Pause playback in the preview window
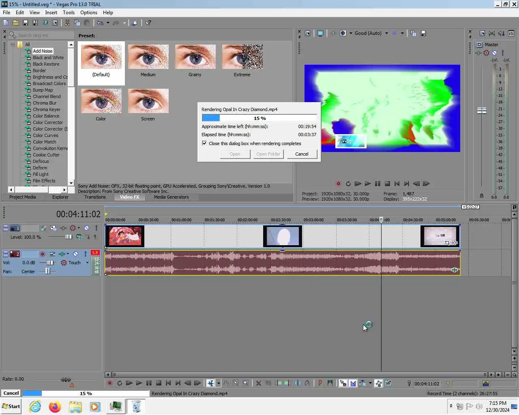 377,184
